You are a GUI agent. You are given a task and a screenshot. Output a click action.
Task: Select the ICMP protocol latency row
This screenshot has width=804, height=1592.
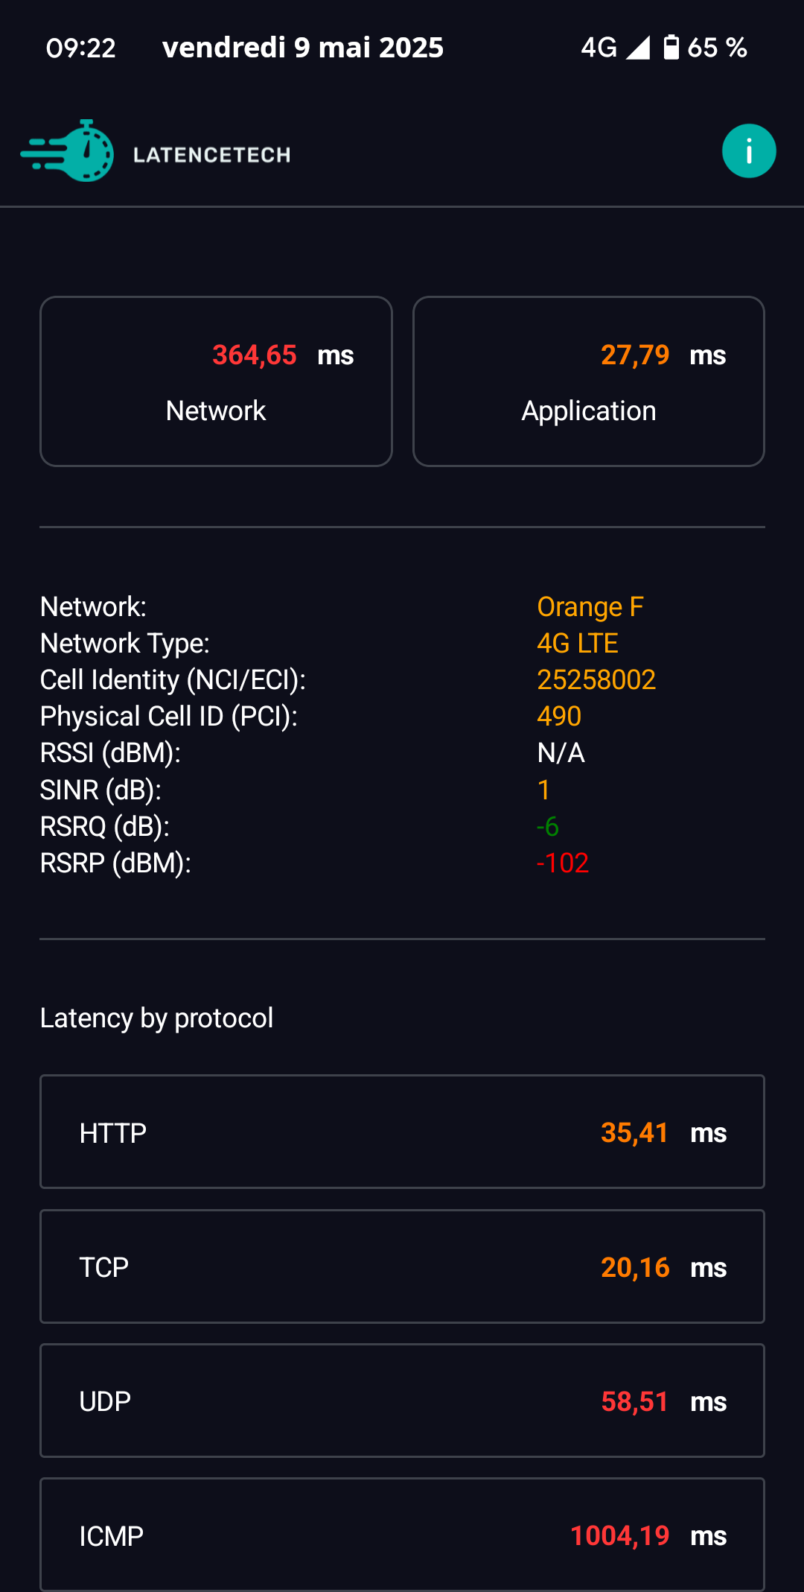click(x=402, y=1535)
